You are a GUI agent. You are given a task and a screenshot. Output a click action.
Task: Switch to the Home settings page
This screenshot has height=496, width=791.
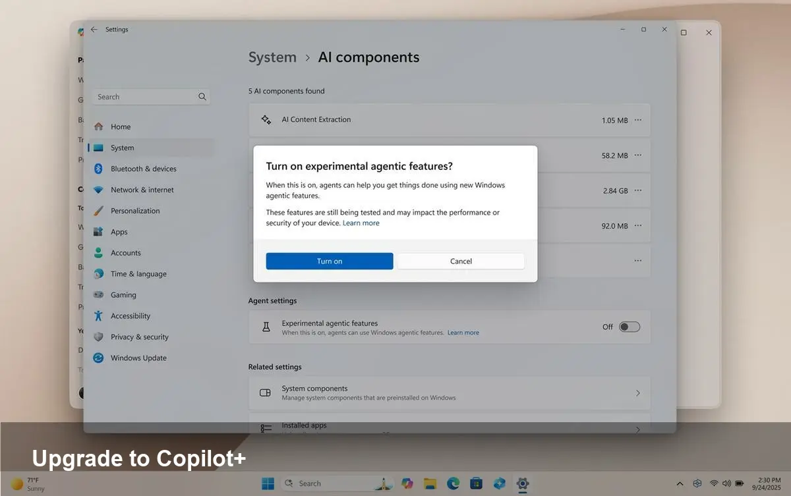(121, 126)
